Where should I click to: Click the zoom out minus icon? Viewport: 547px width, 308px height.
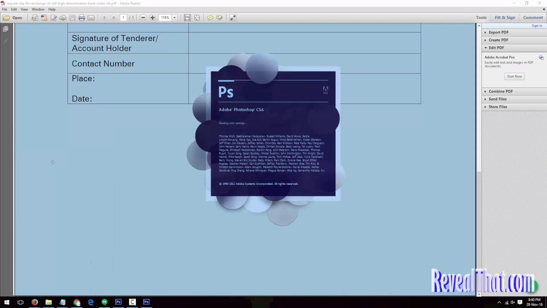pos(143,18)
